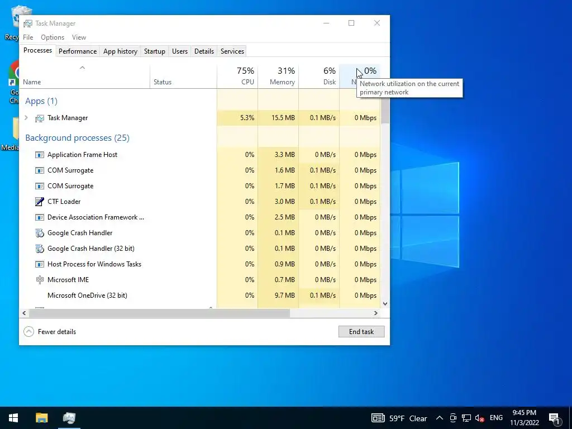The height and width of the screenshot is (429, 572).
Task: Expand the Task Manager app row
Action: (26, 117)
